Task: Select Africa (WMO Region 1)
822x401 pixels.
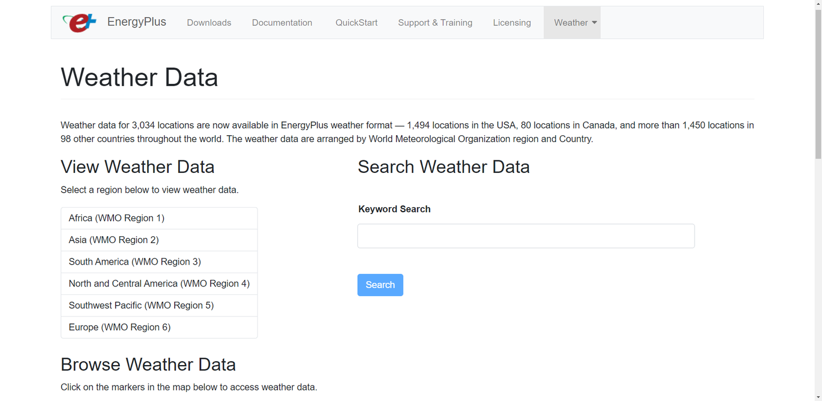Action: click(116, 218)
